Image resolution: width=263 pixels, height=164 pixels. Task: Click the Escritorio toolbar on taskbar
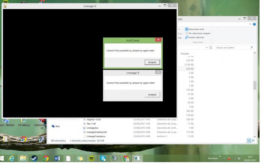(213, 158)
